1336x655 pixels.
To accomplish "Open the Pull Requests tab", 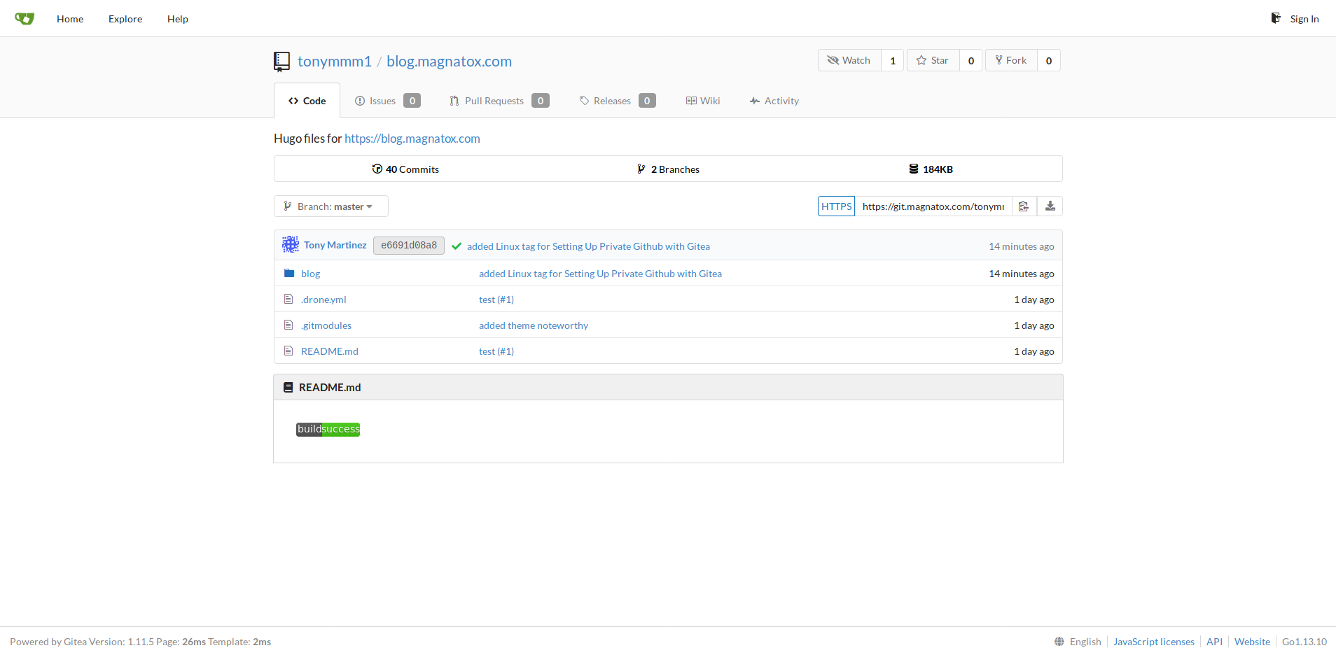I will coord(499,101).
